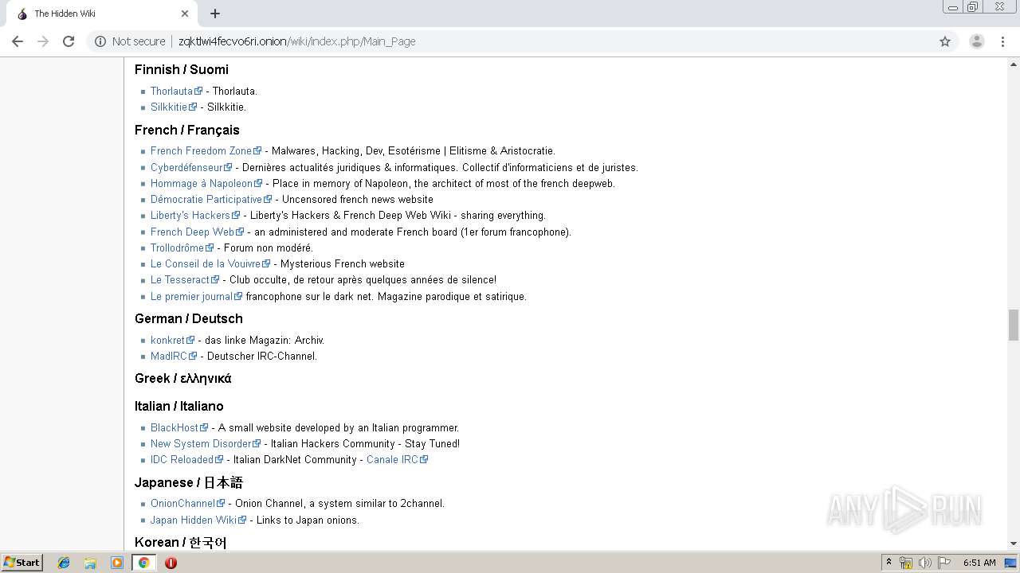Click the Japanese / 日本語 heading
The height and width of the screenshot is (573, 1020).
pos(189,482)
